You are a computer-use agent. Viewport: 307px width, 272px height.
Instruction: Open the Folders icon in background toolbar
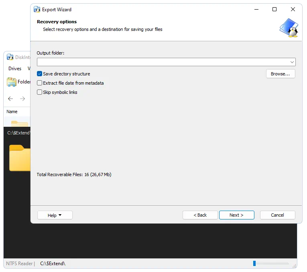tap(11, 82)
